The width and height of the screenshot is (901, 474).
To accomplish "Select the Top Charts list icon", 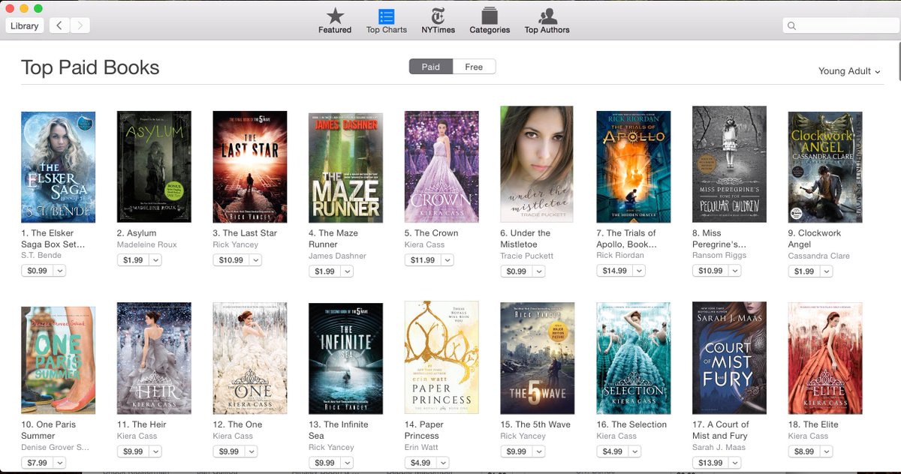I will pyautogui.click(x=387, y=16).
